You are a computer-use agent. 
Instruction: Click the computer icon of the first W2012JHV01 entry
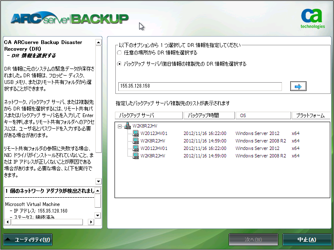(x=136, y=133)
